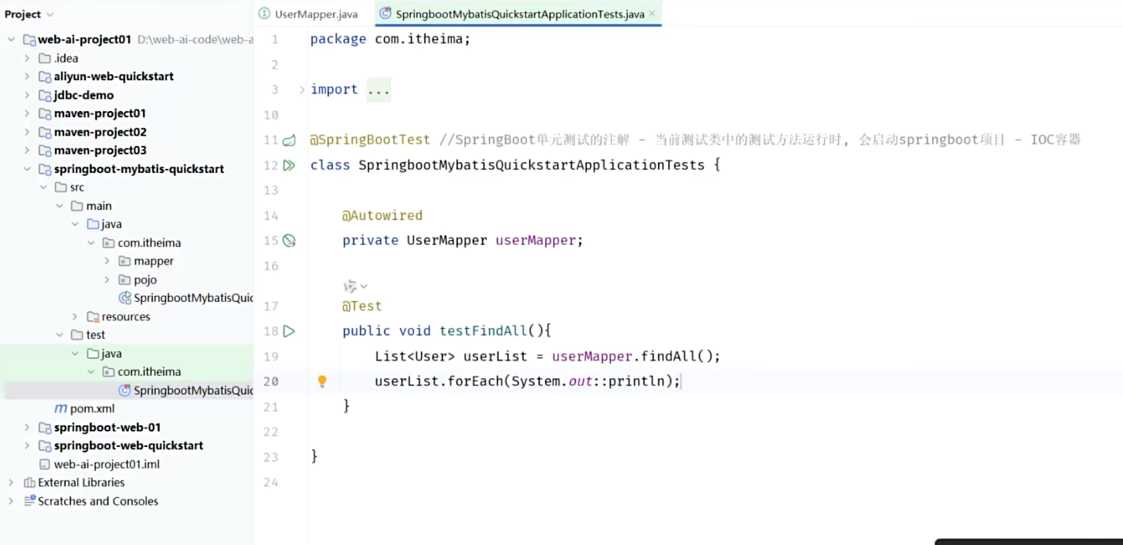The height and width of the screenshot is (545, 1123).
Task: Click the Maven pom.xml file icon
Action: pos(60,408)
